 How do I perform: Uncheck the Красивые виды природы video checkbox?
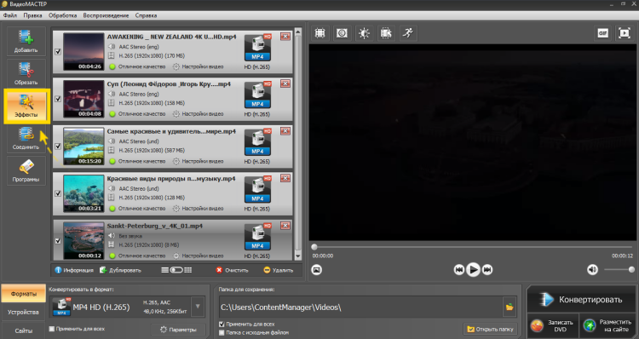pyautogui.click(x=58, y=193)
